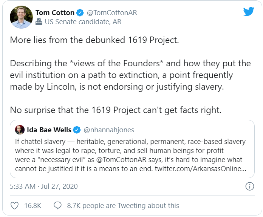The image size is (263, 217).
Task: Click the election candidate ballot icon
Action: 39,22
